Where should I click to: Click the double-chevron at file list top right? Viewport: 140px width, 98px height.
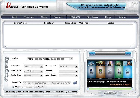pos(134,23)
